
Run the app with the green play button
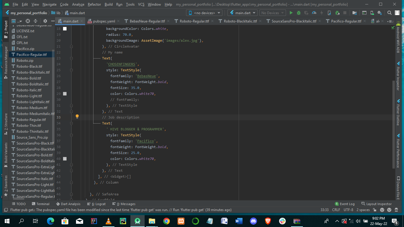(x=291, y=13)
